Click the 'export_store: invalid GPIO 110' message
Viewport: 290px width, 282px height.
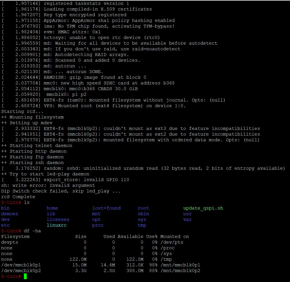click(86, 180)
